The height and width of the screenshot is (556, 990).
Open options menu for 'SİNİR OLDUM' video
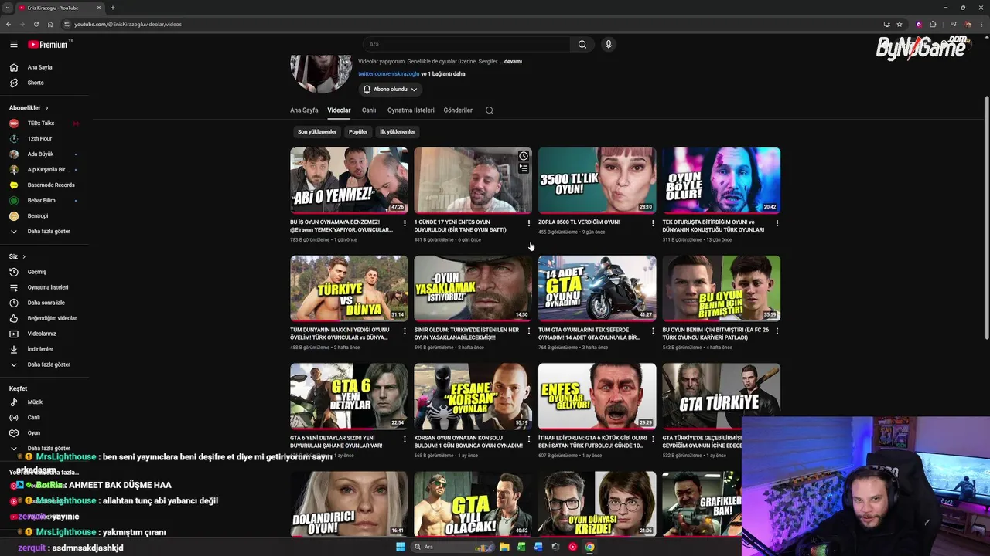(529, 331)
